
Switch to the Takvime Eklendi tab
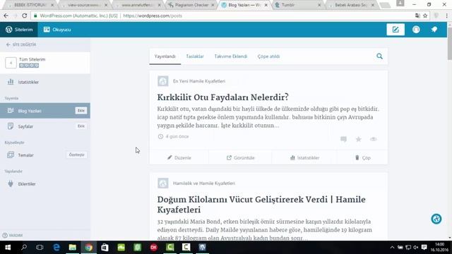231,56
